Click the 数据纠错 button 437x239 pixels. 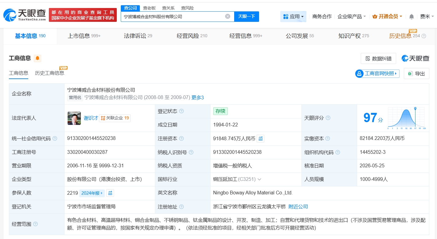(x=378, y=58)
